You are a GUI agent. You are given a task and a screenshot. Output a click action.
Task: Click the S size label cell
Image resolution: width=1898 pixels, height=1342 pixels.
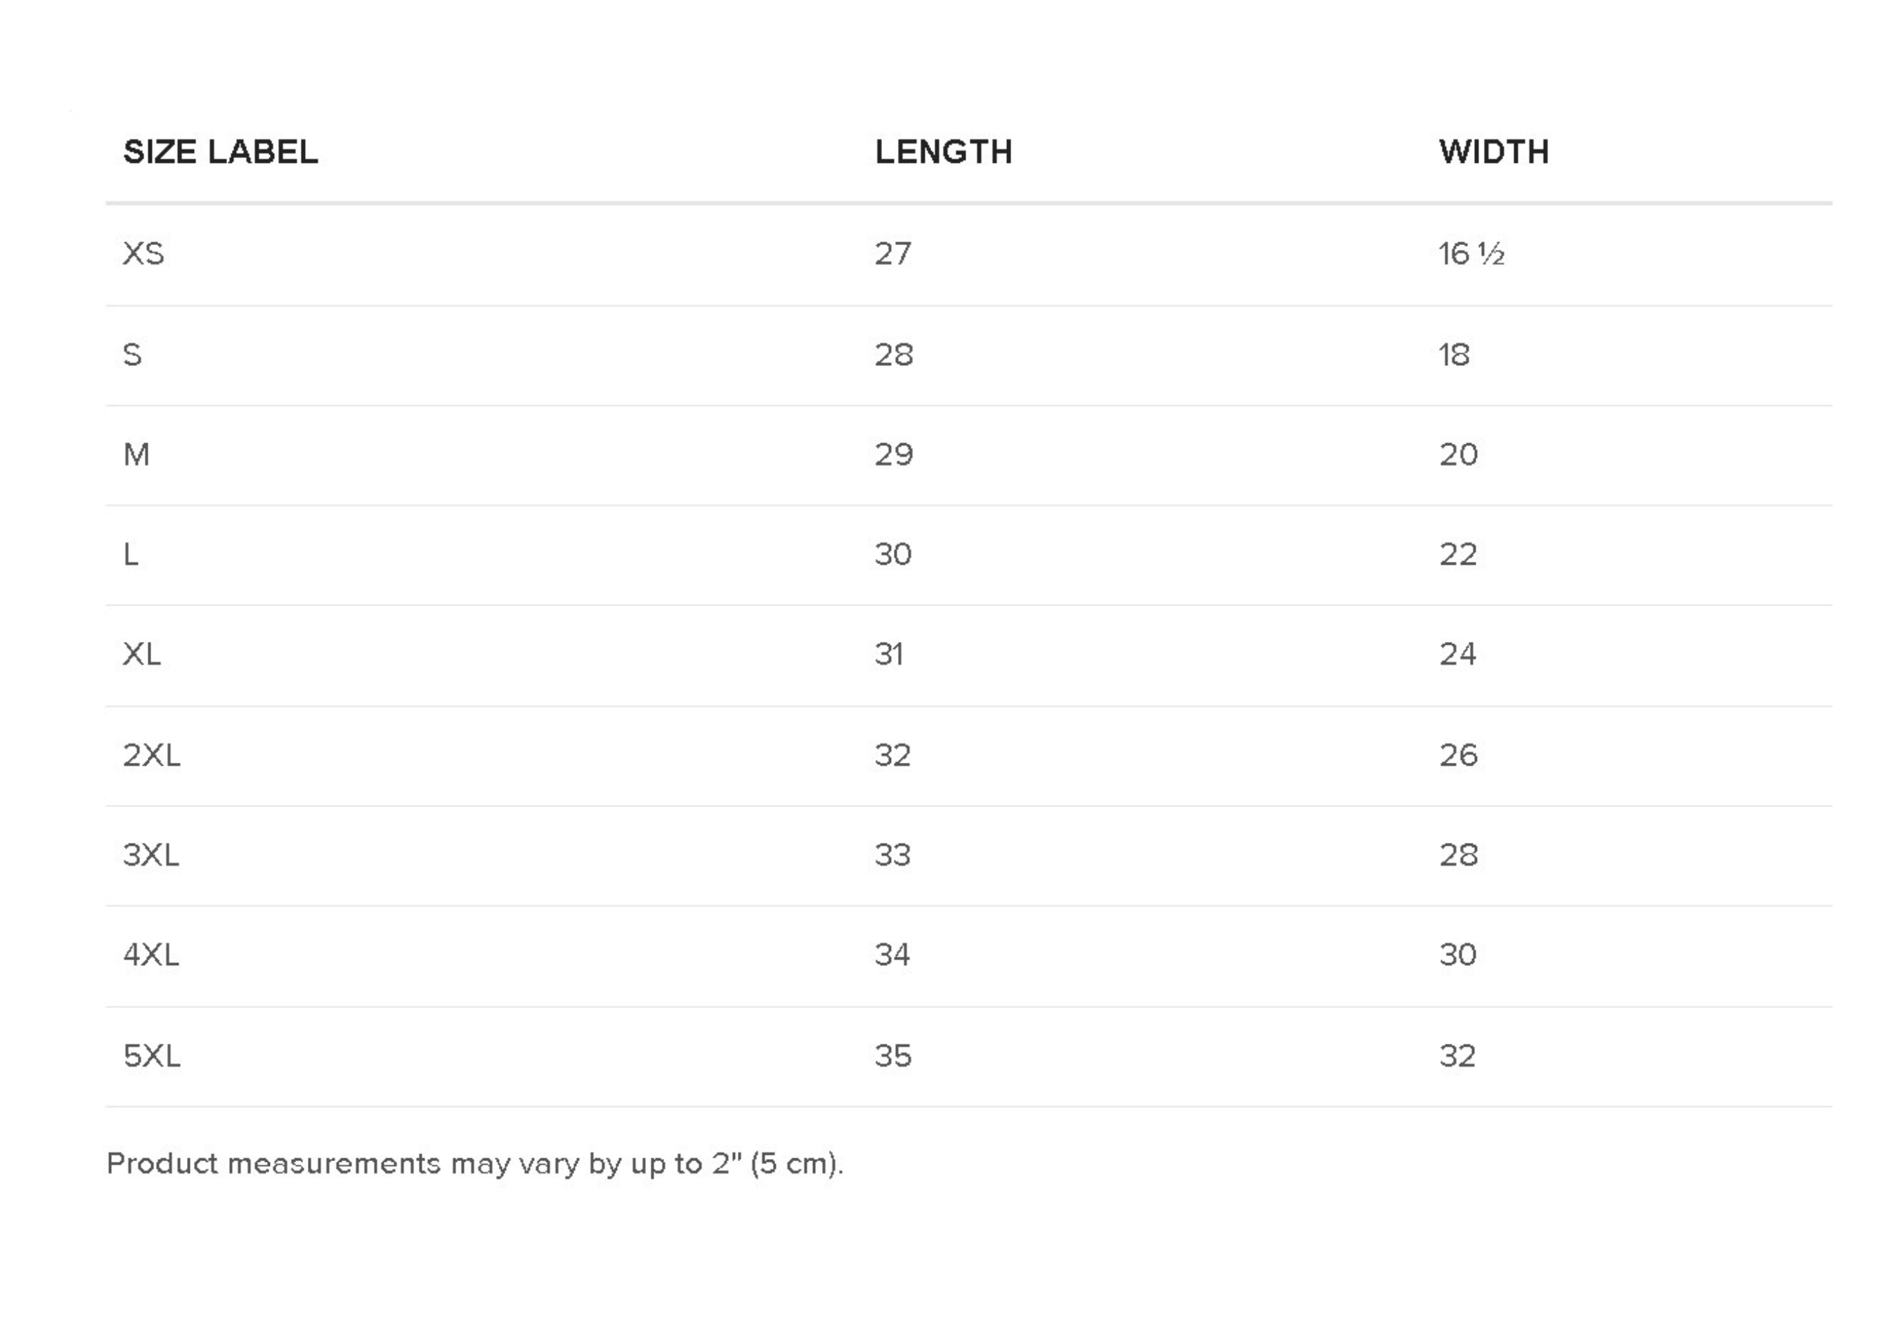(133, 355)
